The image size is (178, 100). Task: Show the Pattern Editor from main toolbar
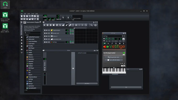coord(24,19)
